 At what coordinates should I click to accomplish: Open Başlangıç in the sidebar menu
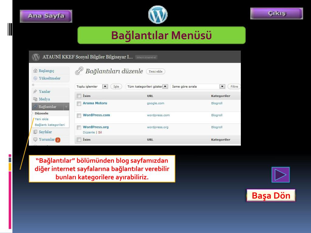pyautogui.click(x=46, y=71)
